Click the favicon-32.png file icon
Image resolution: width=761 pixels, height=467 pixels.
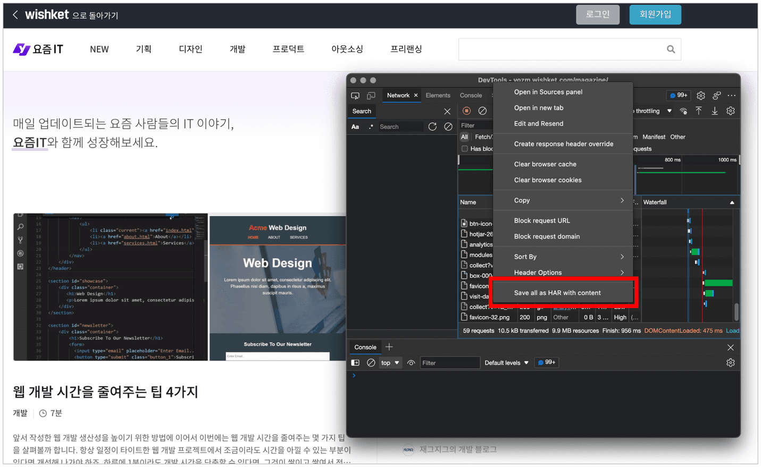(464, 317)
